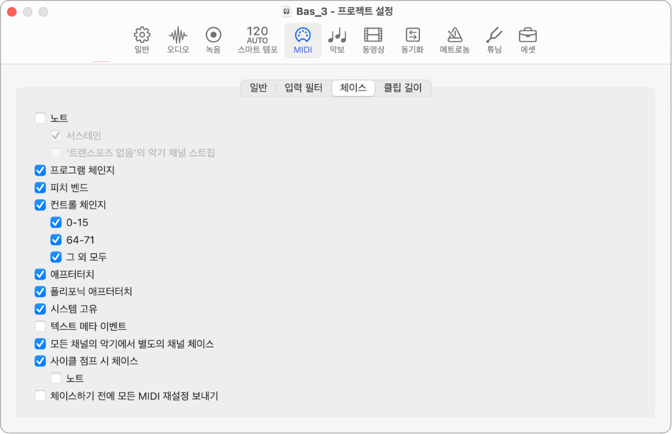Uncheck the 애프터터치 checkbox
This screenshot has width=672, height=434.
40,274
